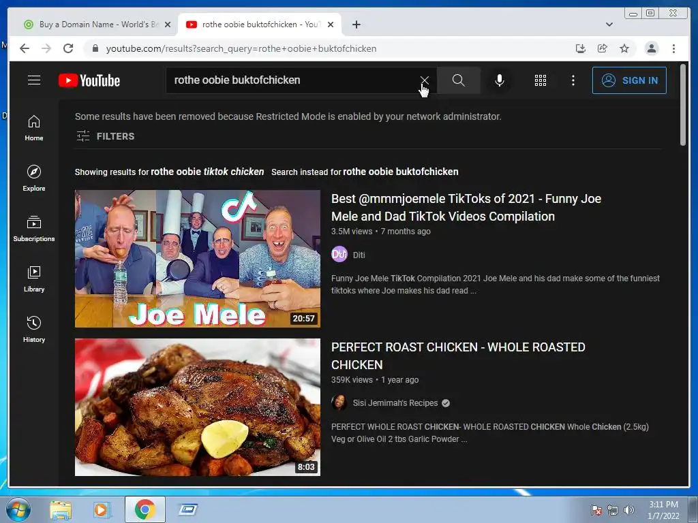Open Chrome profile avatar button

[x=651, y=48]
